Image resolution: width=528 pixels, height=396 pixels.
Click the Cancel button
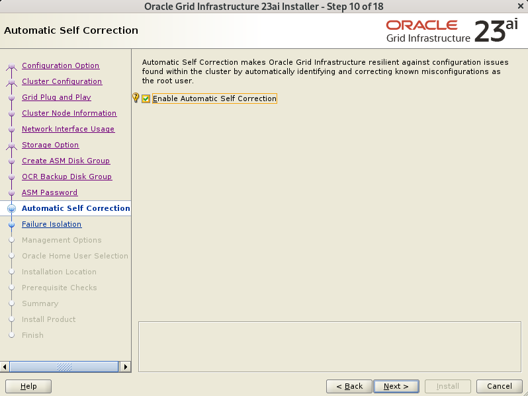pos(500,386)
